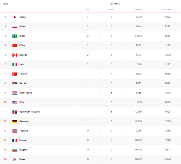Image resolution: width=181 pixels, height=164 pixels.
Task: Click the Poland flag icon
Action: pos(15,27)
